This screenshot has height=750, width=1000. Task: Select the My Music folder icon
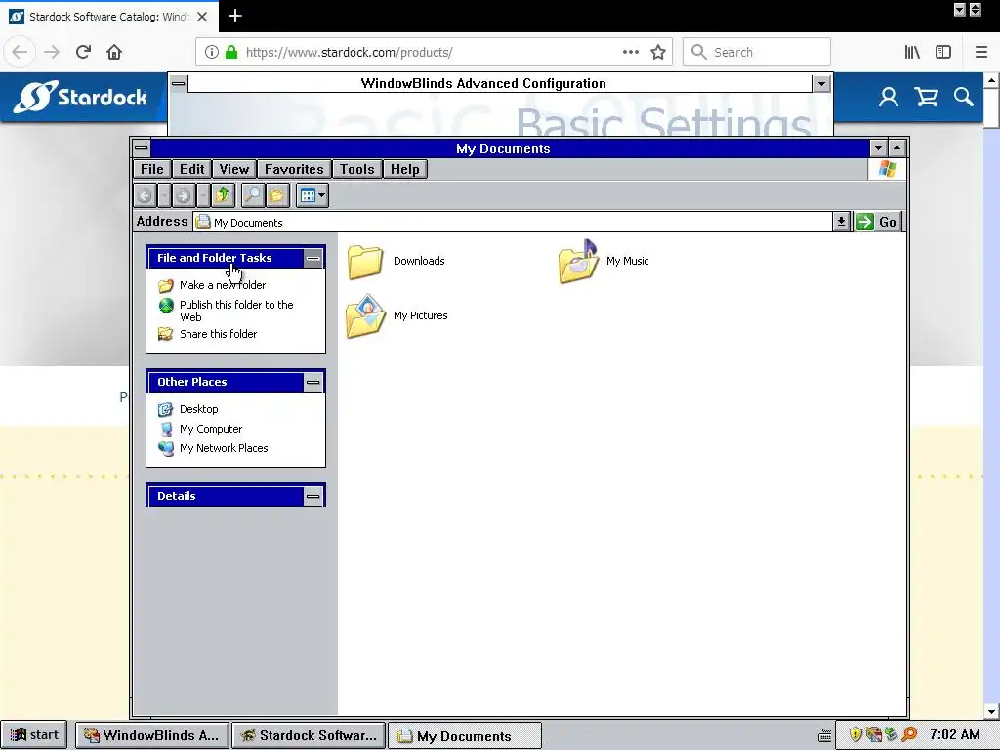point(578,262)
